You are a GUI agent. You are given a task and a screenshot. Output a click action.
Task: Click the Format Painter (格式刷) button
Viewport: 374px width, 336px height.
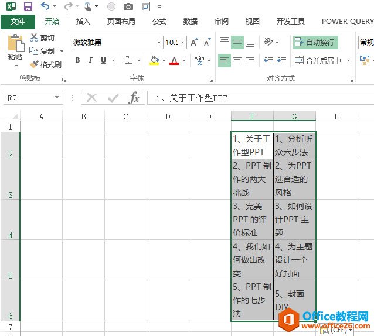(x=46, y=64)
